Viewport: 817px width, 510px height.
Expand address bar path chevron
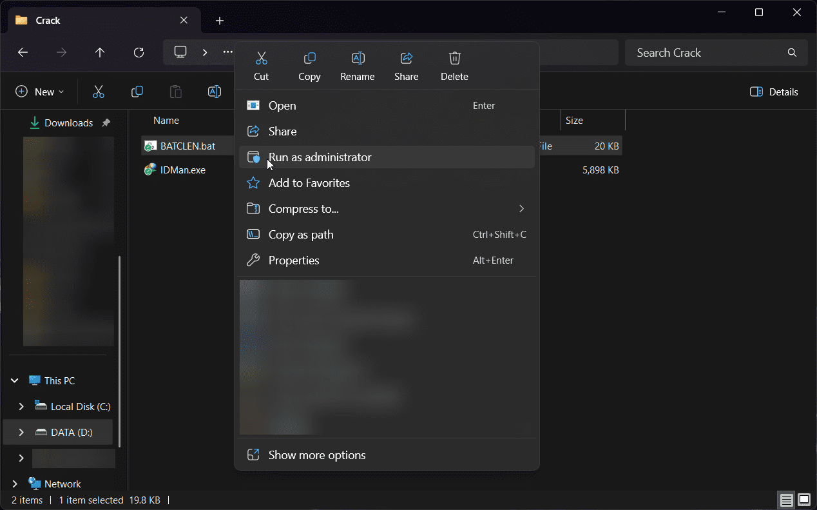click(x=205, y=52)
